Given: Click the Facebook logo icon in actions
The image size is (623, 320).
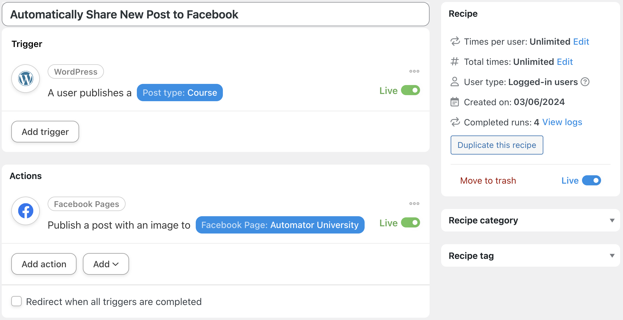Looking at the screenshot, I should (26, 211).
